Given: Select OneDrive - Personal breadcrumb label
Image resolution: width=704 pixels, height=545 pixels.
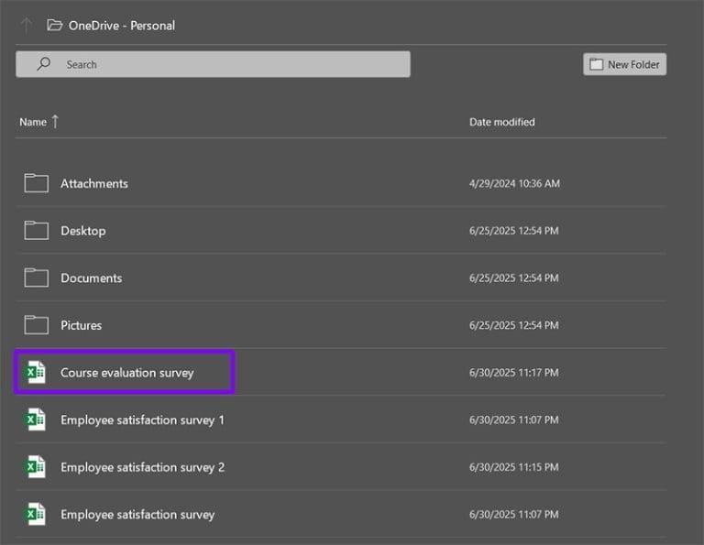Looking at the screenshot, I should (x=121, y=26).
